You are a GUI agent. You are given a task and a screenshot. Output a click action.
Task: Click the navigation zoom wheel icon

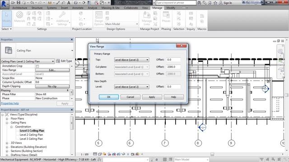pos(280,51)
